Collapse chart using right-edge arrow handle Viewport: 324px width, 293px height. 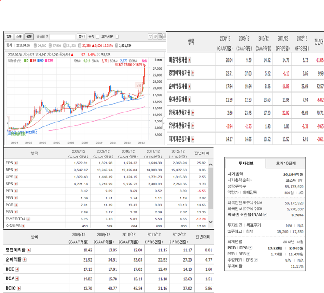click(x=164, y=123)
